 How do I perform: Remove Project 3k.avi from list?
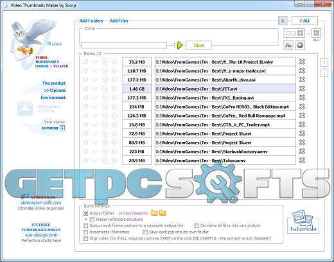pyautogui.click(x=302, y=143)
